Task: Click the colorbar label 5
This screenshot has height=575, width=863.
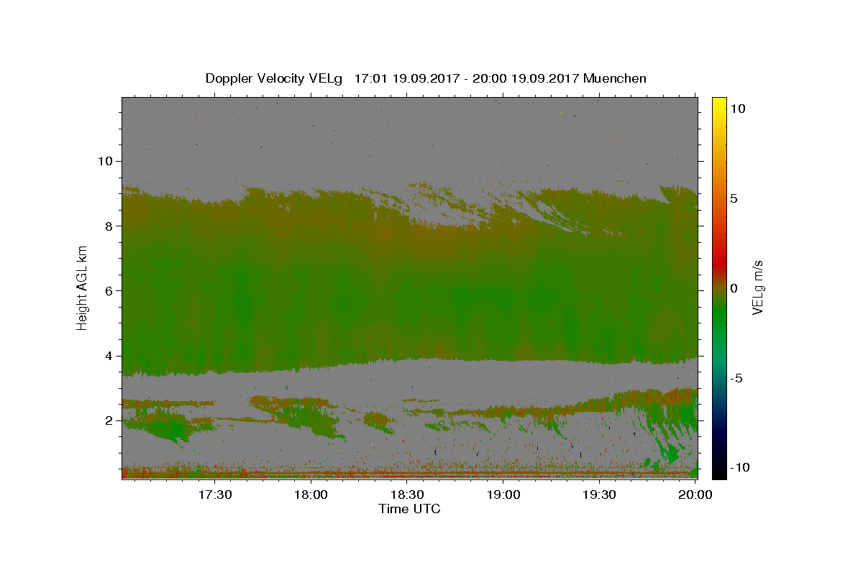Action: point(734,198)
